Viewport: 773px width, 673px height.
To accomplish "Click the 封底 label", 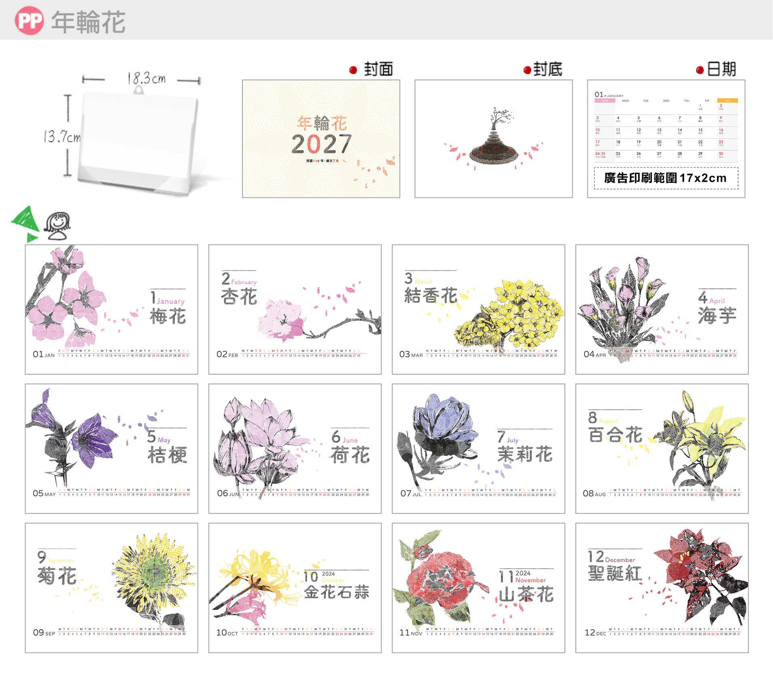I will (x=548, y=69).
